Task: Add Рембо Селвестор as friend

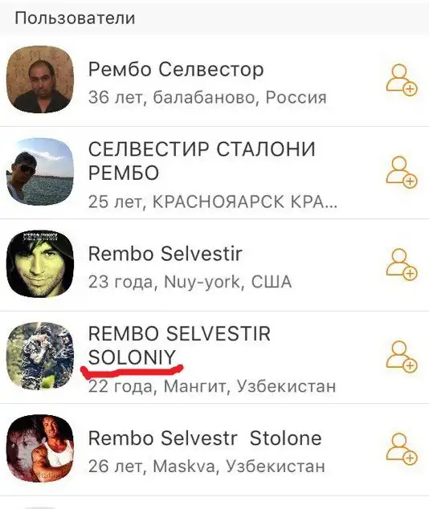Action: [402, 79]
